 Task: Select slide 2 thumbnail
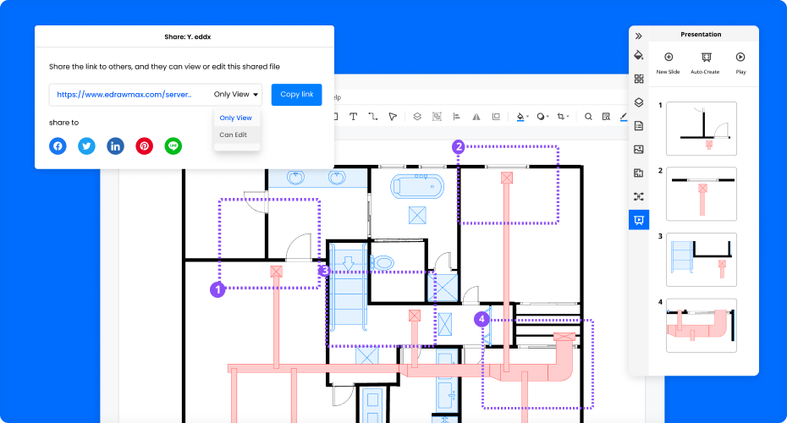702,194
